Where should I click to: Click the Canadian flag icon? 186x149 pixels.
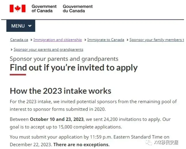click(18, 8)
